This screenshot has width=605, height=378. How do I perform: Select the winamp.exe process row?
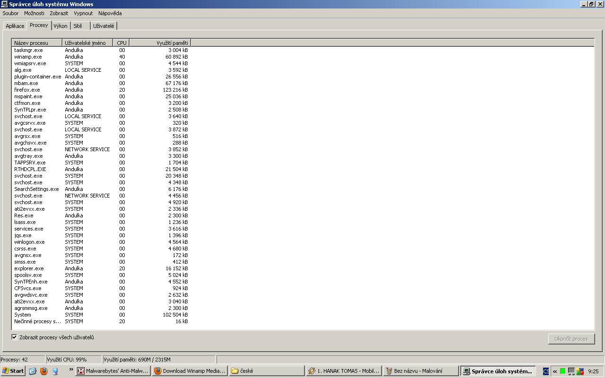[28, 57]
